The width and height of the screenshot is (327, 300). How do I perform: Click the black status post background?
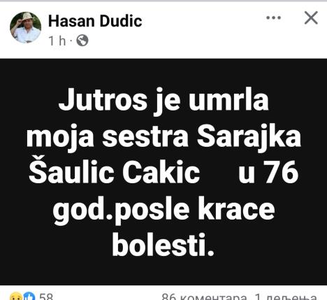[163, 172]
